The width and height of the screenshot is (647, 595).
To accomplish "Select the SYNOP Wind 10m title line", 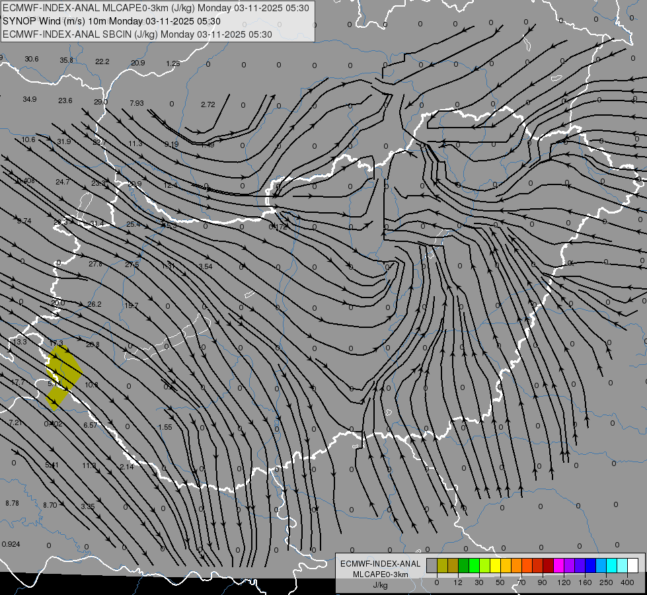I will coord(112,21).
